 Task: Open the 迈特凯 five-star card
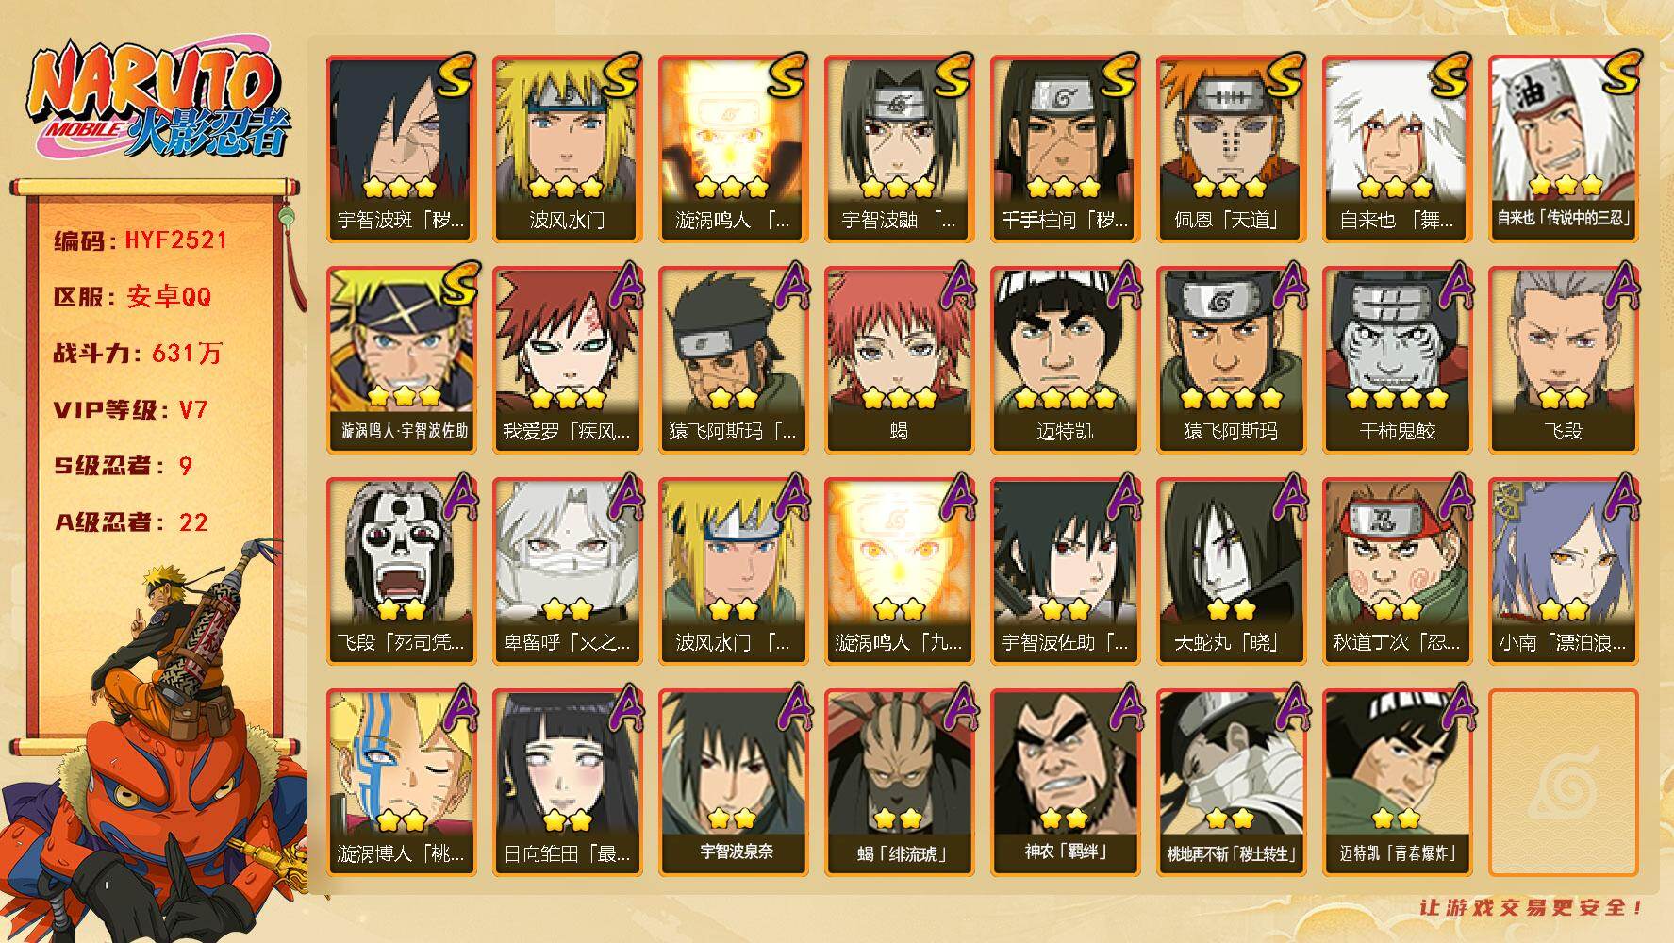pyautogui.click(x=1065, y=359)
